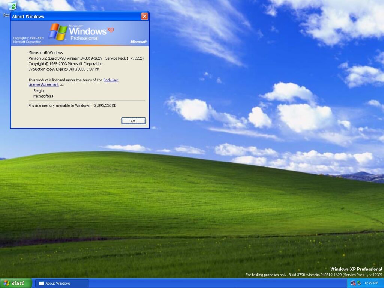Image resolution: width=384 pixels, height=288 pixels.
Task: Click the disconnected network icon in system tray
Action: coord(353,283)
